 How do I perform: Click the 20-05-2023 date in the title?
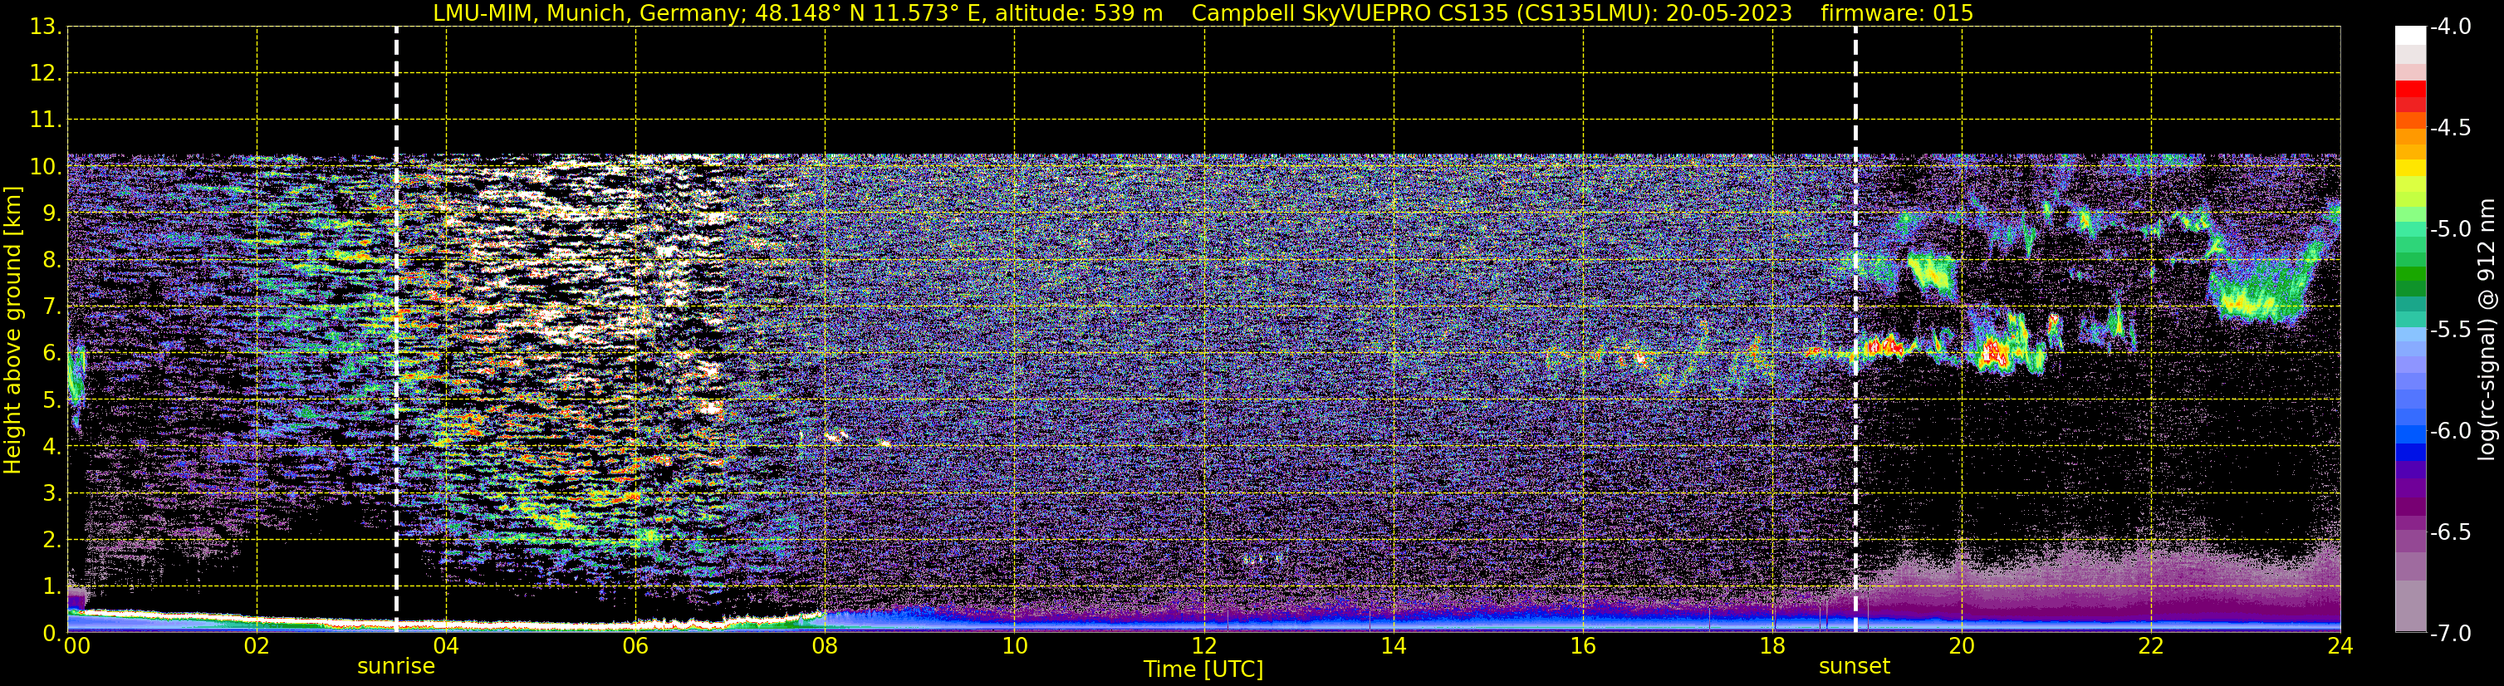(1732, 13)
